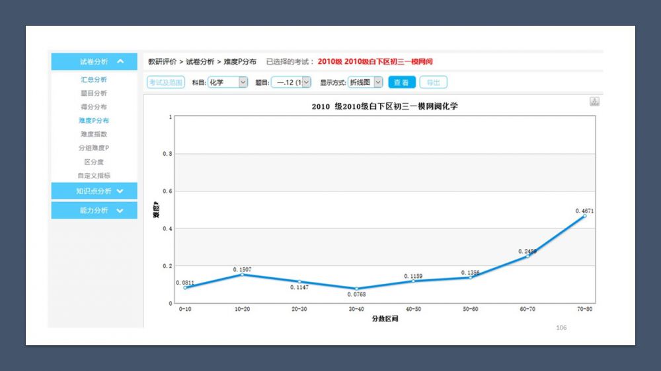Click the 导出 export button
Screen dimensions: 661x371
tap(433, 83)
